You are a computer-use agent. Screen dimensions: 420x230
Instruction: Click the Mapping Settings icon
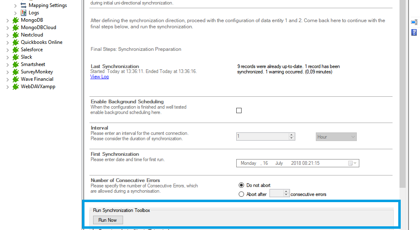[23, 5]
